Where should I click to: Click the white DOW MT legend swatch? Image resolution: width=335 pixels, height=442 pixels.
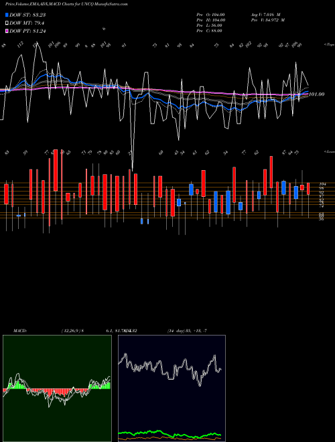7,23
